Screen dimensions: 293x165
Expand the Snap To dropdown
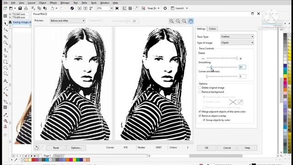coord(159,8)
